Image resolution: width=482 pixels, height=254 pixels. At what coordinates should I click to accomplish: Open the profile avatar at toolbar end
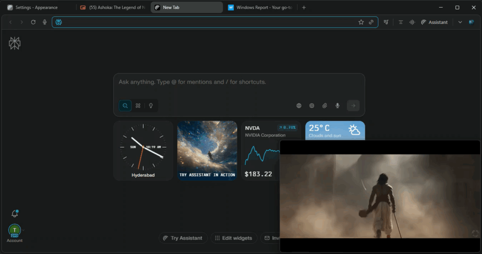(471, 22)
